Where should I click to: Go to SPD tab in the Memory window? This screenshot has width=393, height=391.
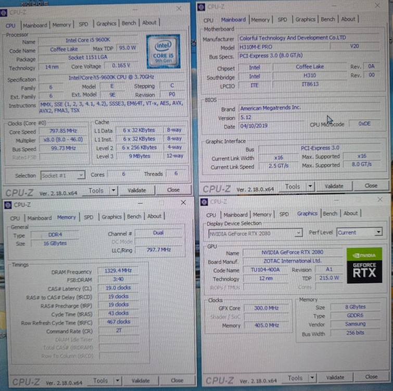coord(88,217)
